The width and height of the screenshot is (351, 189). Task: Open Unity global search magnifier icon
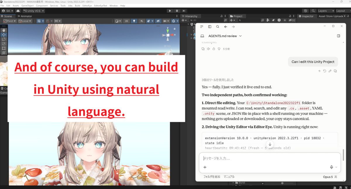tap(313, 11)
